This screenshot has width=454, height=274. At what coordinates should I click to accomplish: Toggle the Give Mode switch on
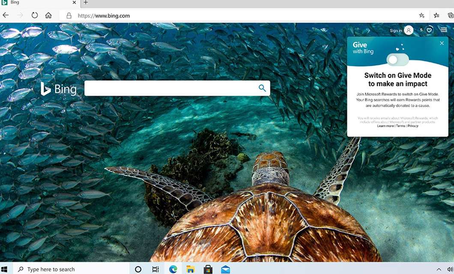pos(397,60)
